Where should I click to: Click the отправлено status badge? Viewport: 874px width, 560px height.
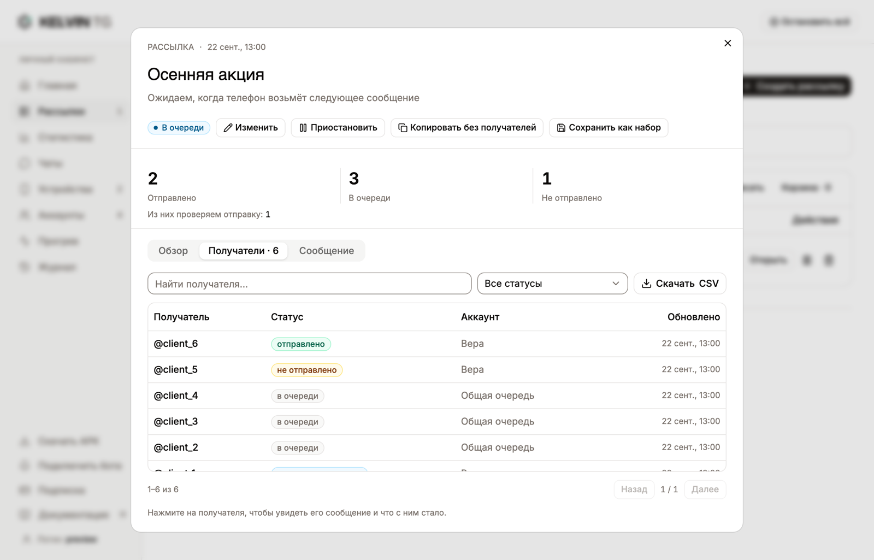301,344
